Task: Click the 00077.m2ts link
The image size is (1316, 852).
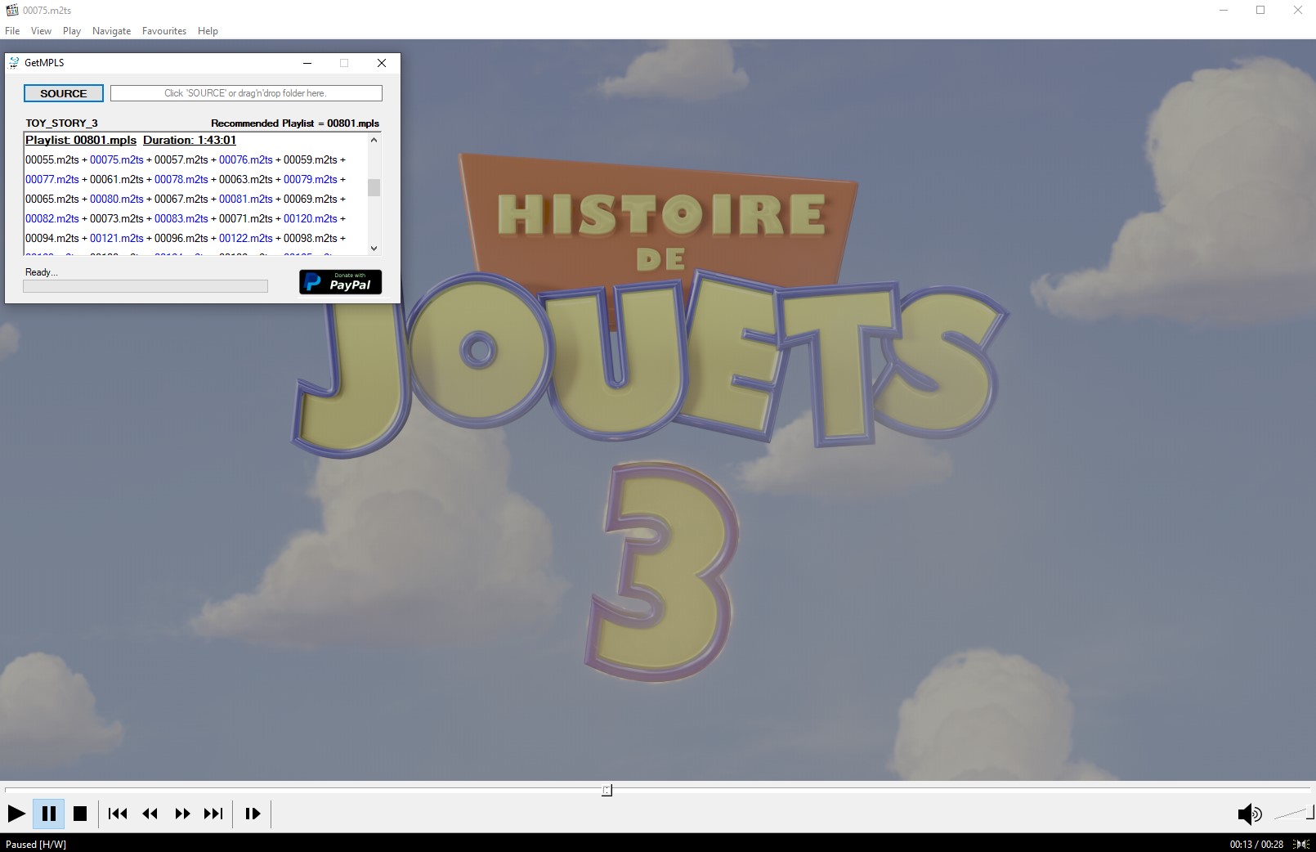Action: [x=52, y=179]
